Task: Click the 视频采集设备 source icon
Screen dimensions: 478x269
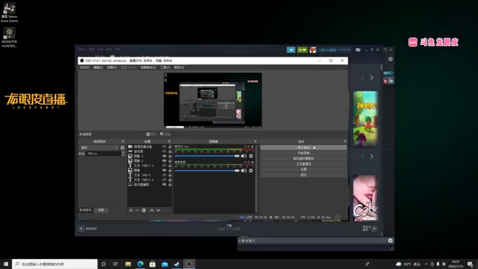Action: 130,146
